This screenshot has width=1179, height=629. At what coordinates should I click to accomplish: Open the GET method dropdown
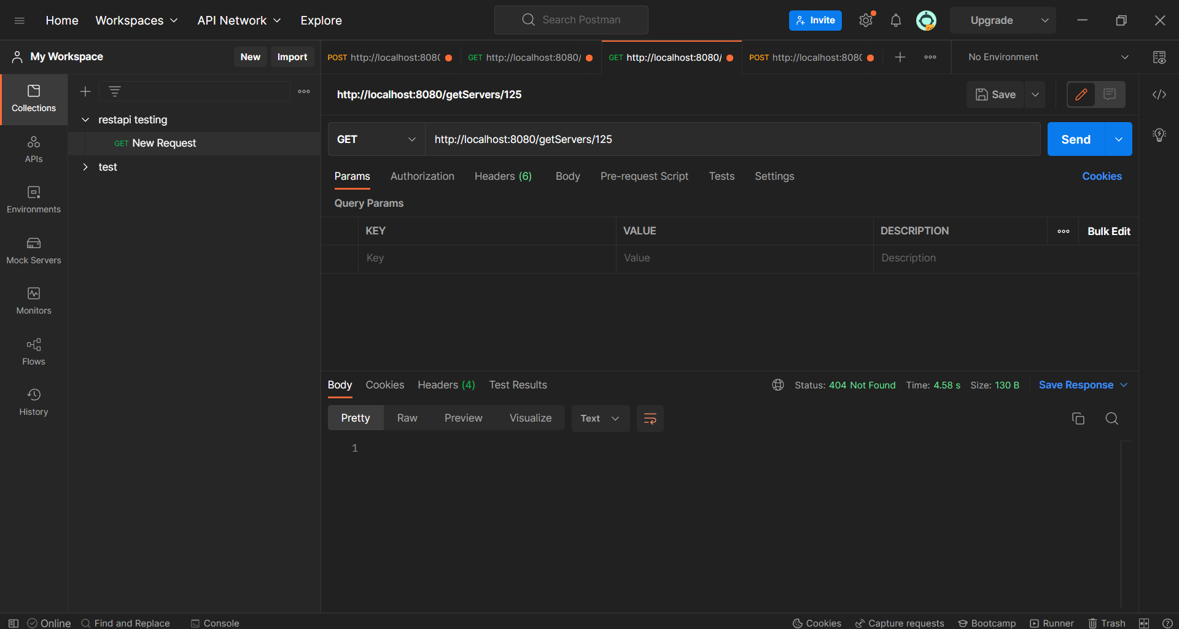coord(376,139)
